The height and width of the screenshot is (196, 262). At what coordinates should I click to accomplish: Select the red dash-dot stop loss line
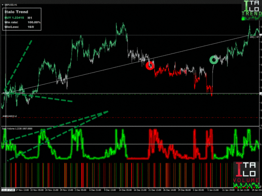tap(130, 118)
